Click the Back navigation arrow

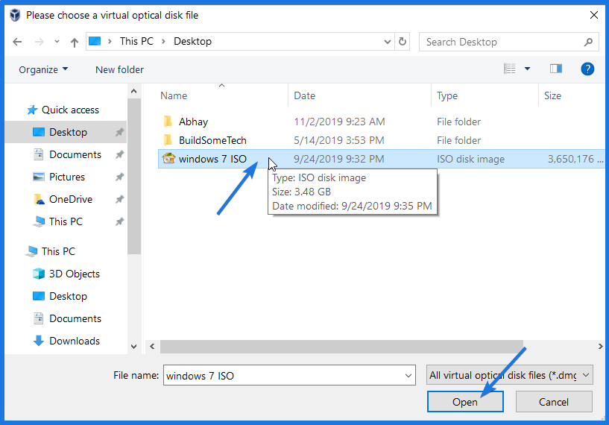pos(17,42)
